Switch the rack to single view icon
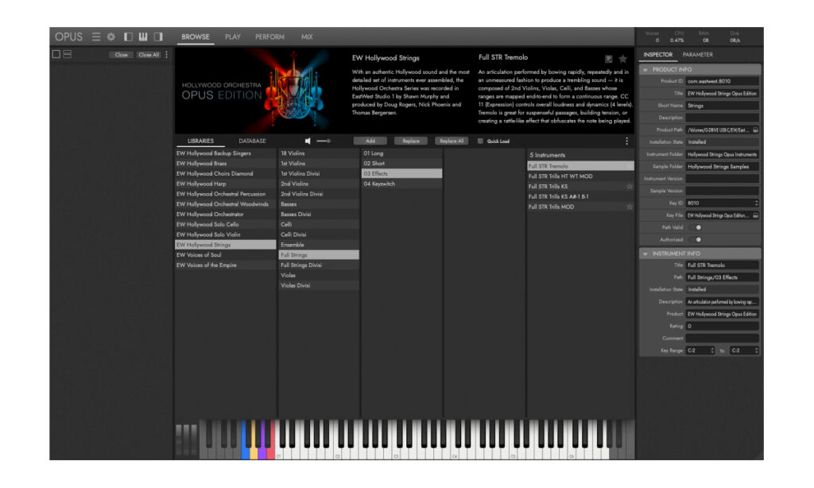 [x=56, y=54]
